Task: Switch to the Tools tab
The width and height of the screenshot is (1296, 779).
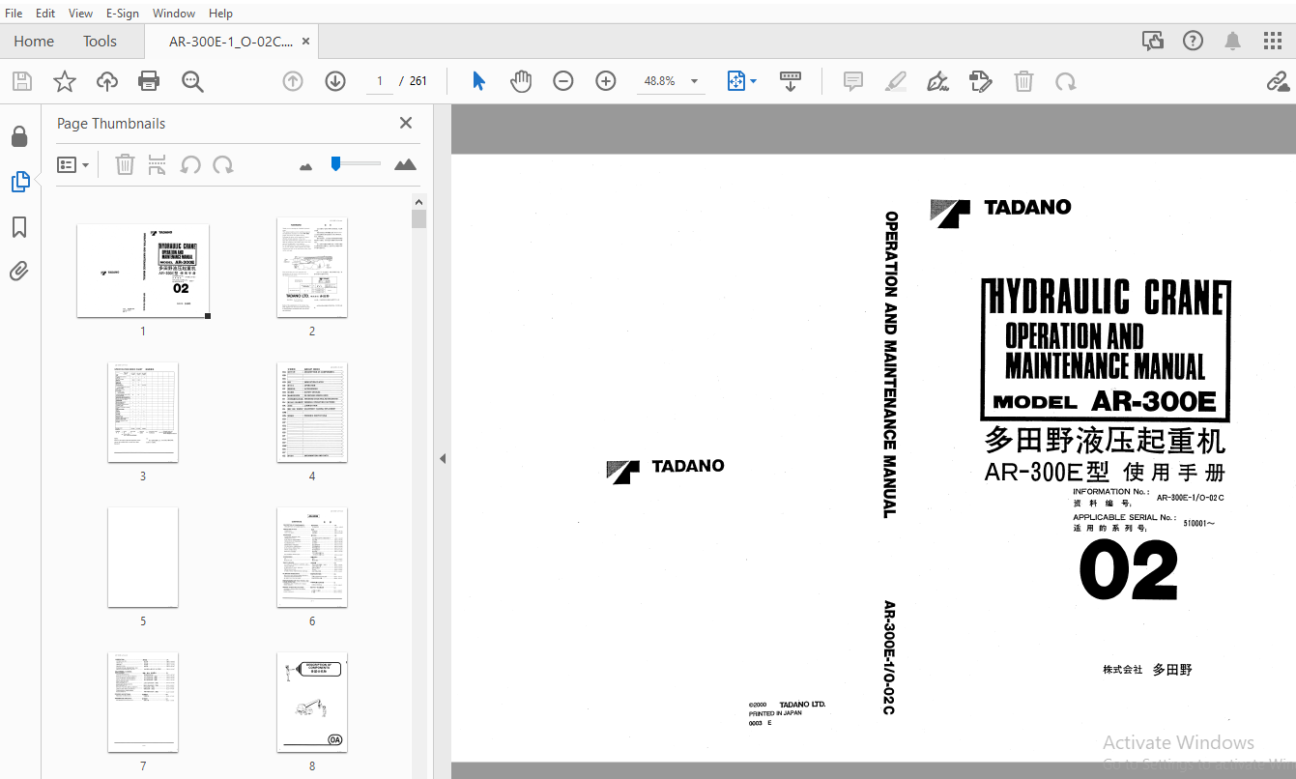Action: click(x=100, y=41)
